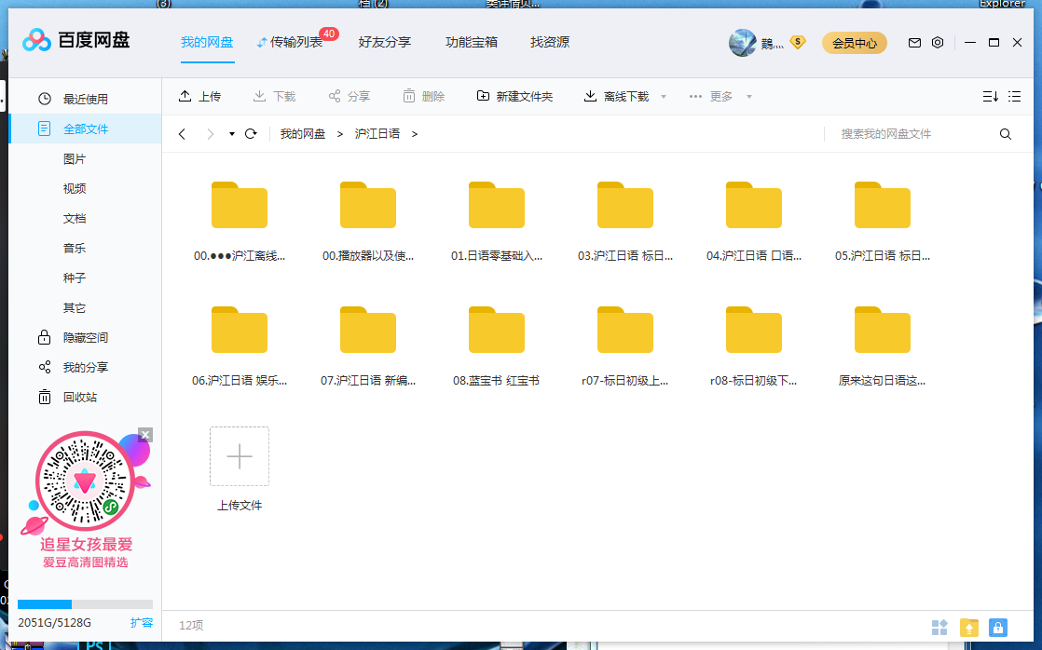
Task: Select folder 05.沪江日语 标日...
Action: coord(883,222)
